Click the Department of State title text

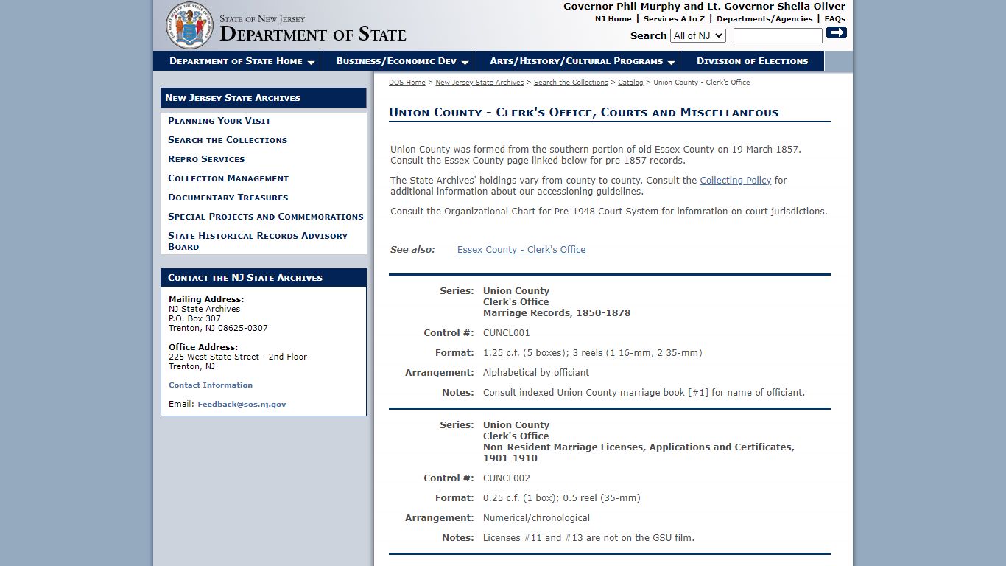tap(313, 34)
